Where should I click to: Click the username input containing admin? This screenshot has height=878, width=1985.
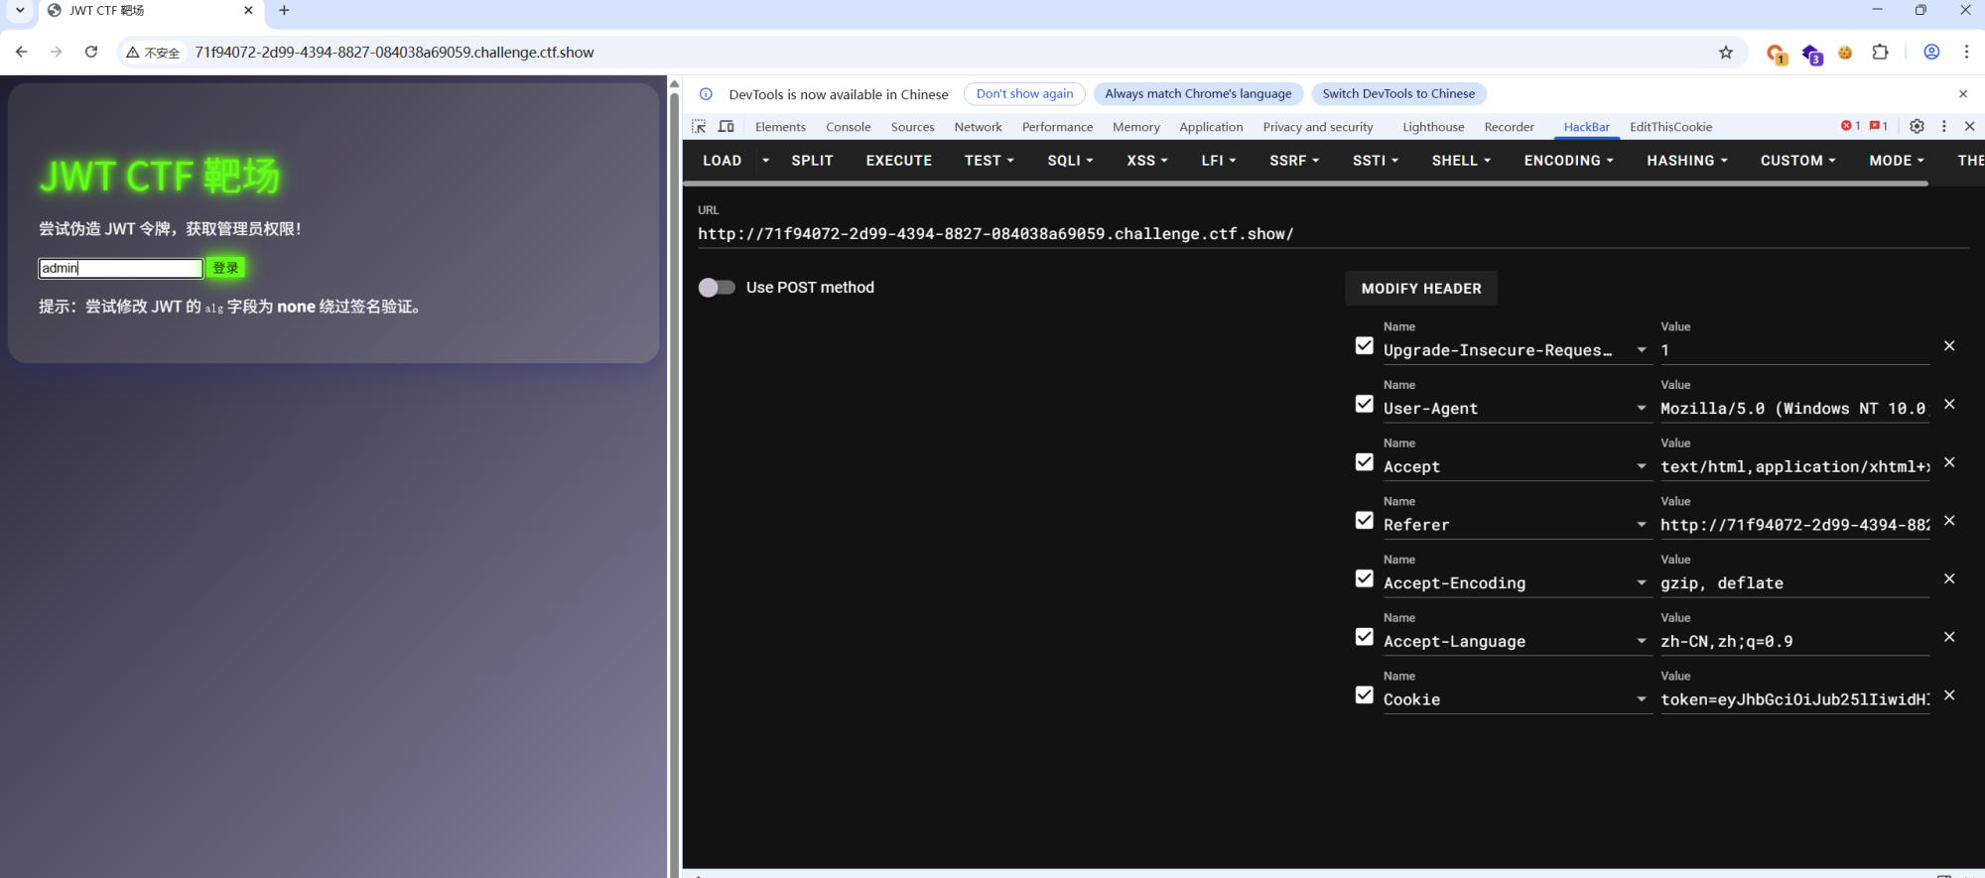(120, 268)
